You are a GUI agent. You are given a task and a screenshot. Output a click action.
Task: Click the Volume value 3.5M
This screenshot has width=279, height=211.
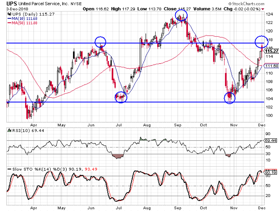(x=217, y=9)
